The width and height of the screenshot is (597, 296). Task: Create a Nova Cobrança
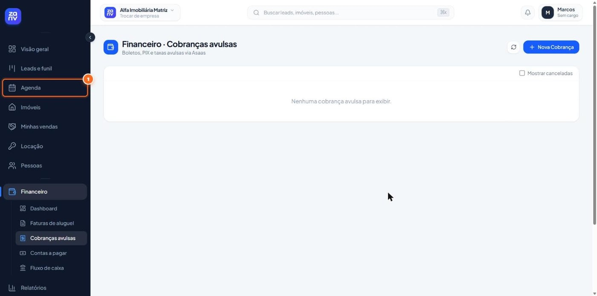(551, 47)
